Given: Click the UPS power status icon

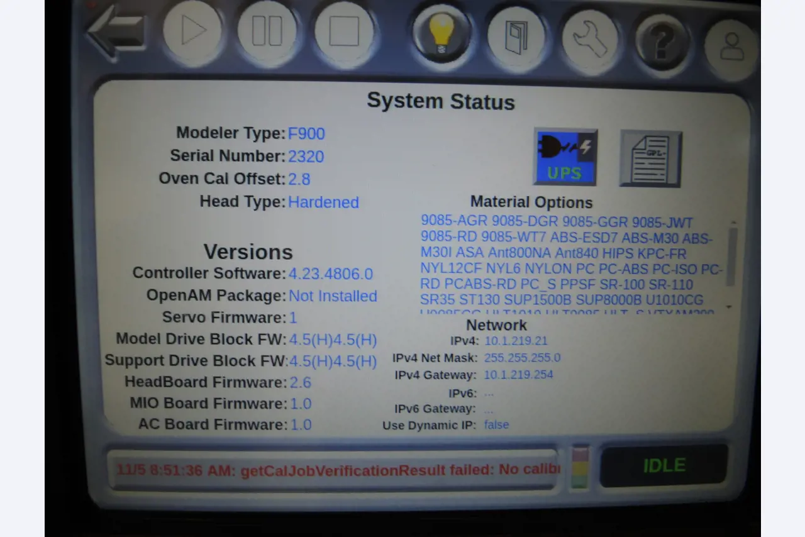Looking at the screenshot, I should tap(565, 157).
